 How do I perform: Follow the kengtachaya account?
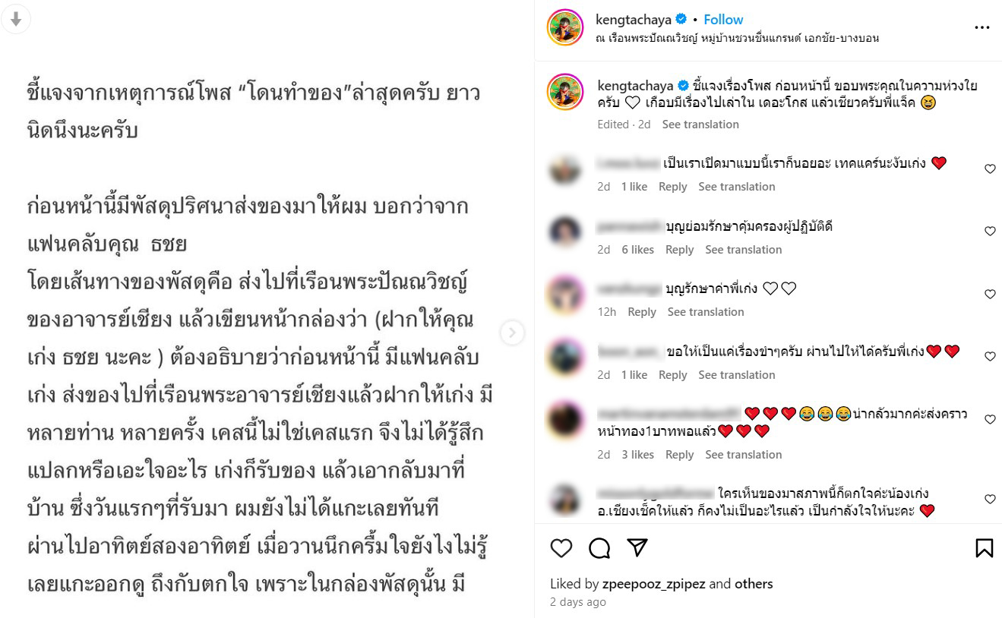(723, 20)
